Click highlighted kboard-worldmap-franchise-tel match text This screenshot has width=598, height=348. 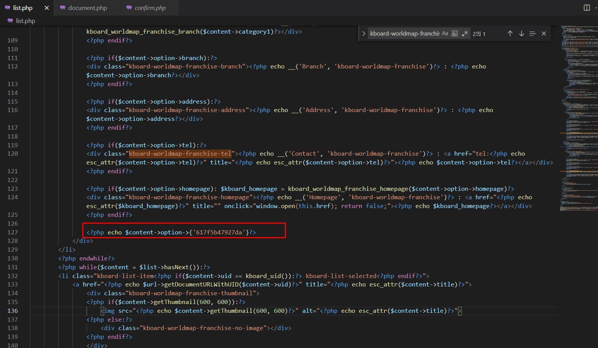pos(180,154)
